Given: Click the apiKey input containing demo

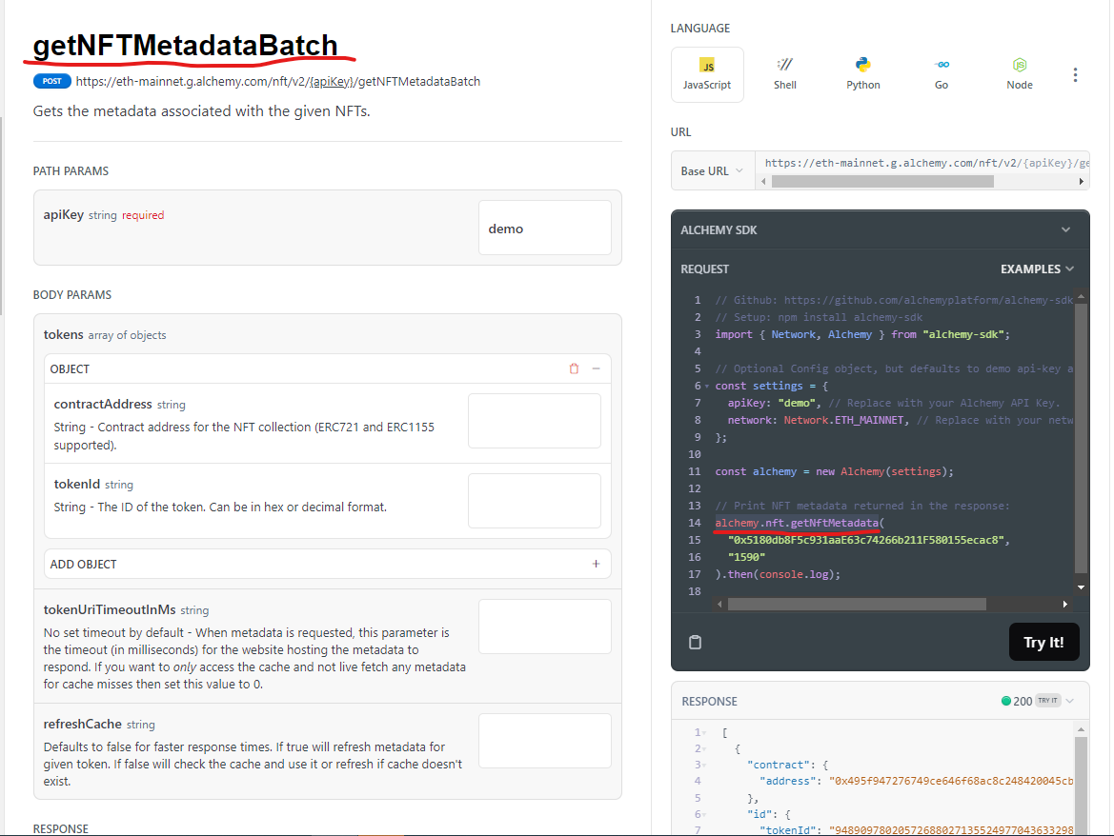Looking at the screenshot, I should coord(545,228).
